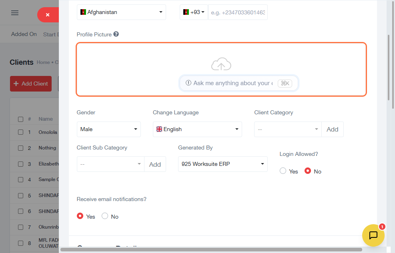Select Yes for Login Allowed
The height and width of the screenshot is (253, 395).
point(283,171)
